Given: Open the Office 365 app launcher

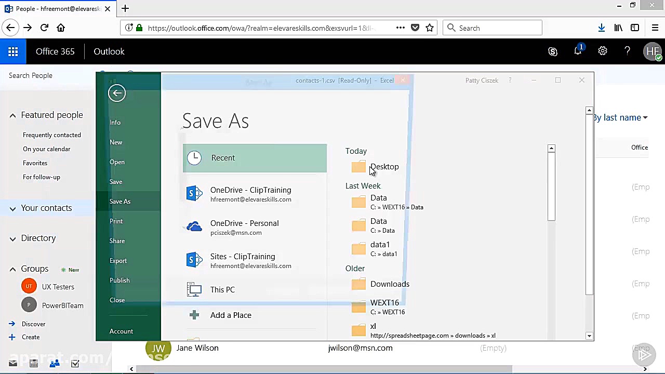Looking at the screenshot, I should click(13, 51).
